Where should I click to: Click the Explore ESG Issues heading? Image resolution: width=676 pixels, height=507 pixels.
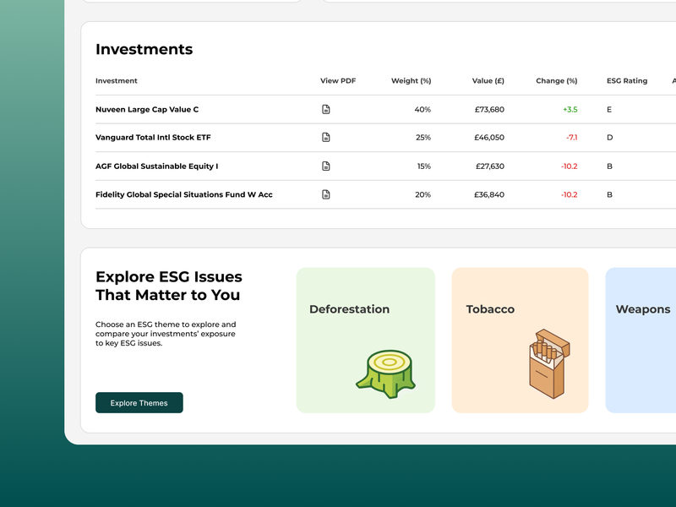coord(168,286)
